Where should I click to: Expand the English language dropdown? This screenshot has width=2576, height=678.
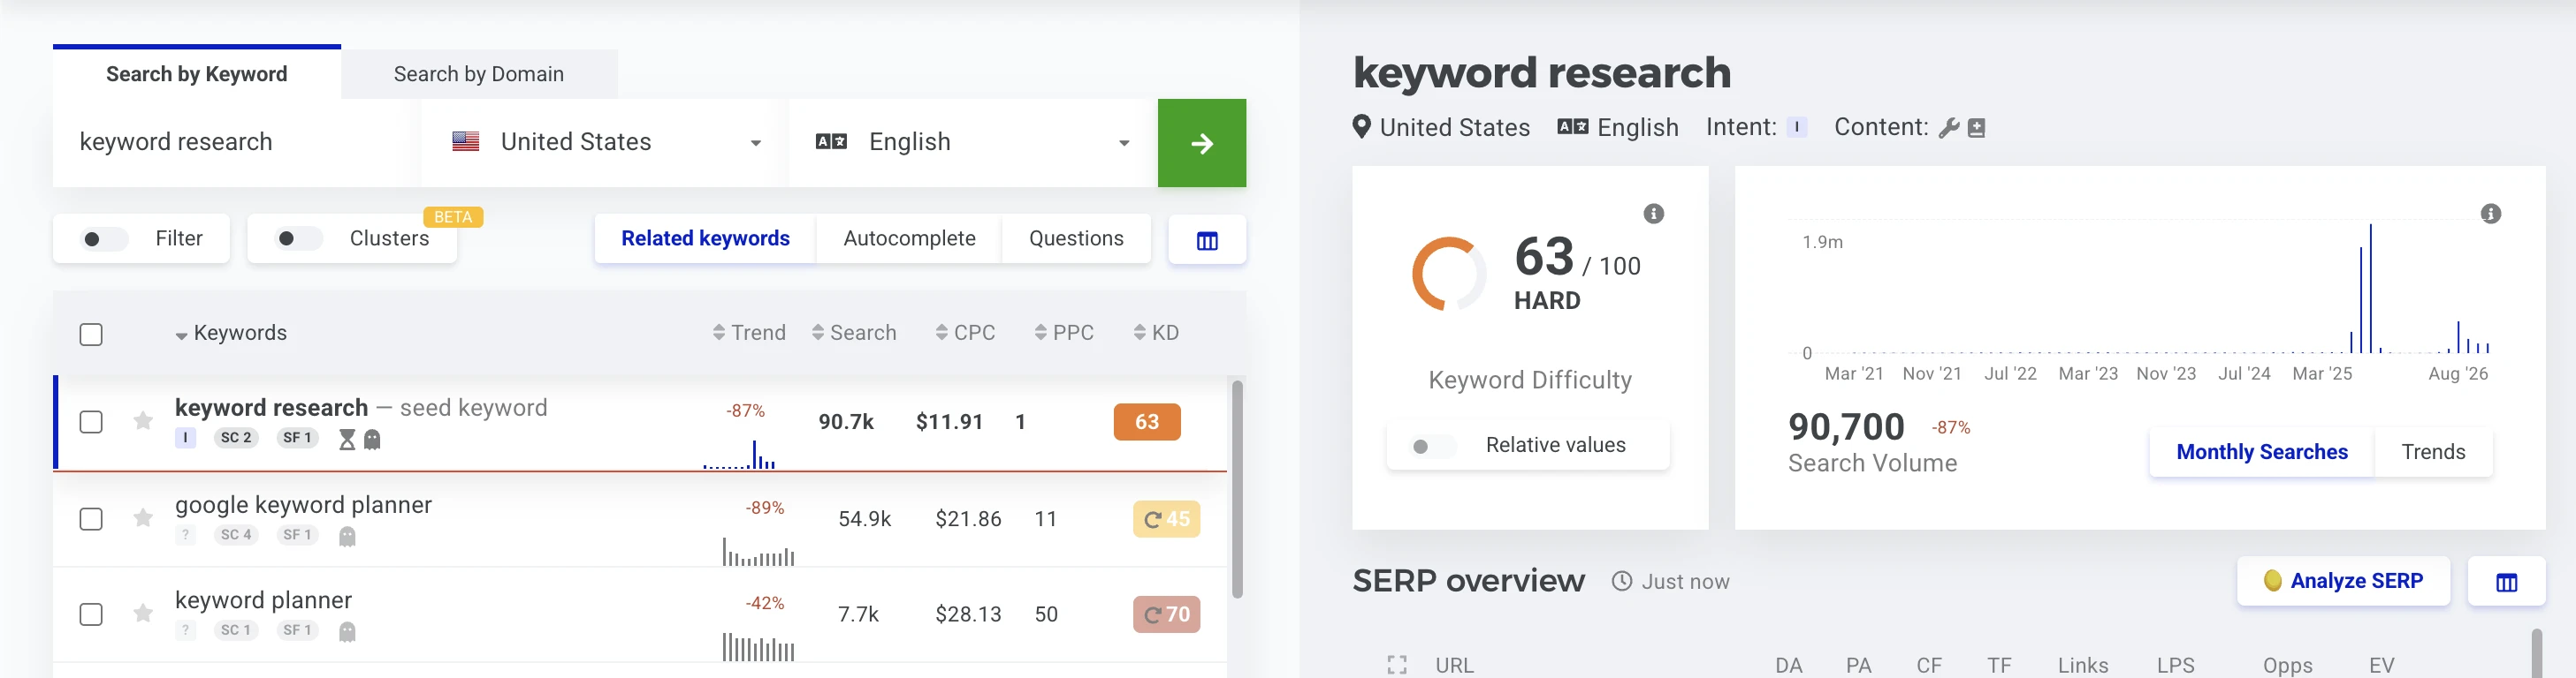(x=974, y=143)
